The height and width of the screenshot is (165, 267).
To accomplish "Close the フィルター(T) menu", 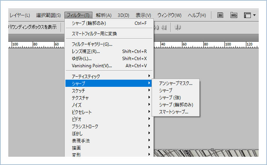I will 78,15.
